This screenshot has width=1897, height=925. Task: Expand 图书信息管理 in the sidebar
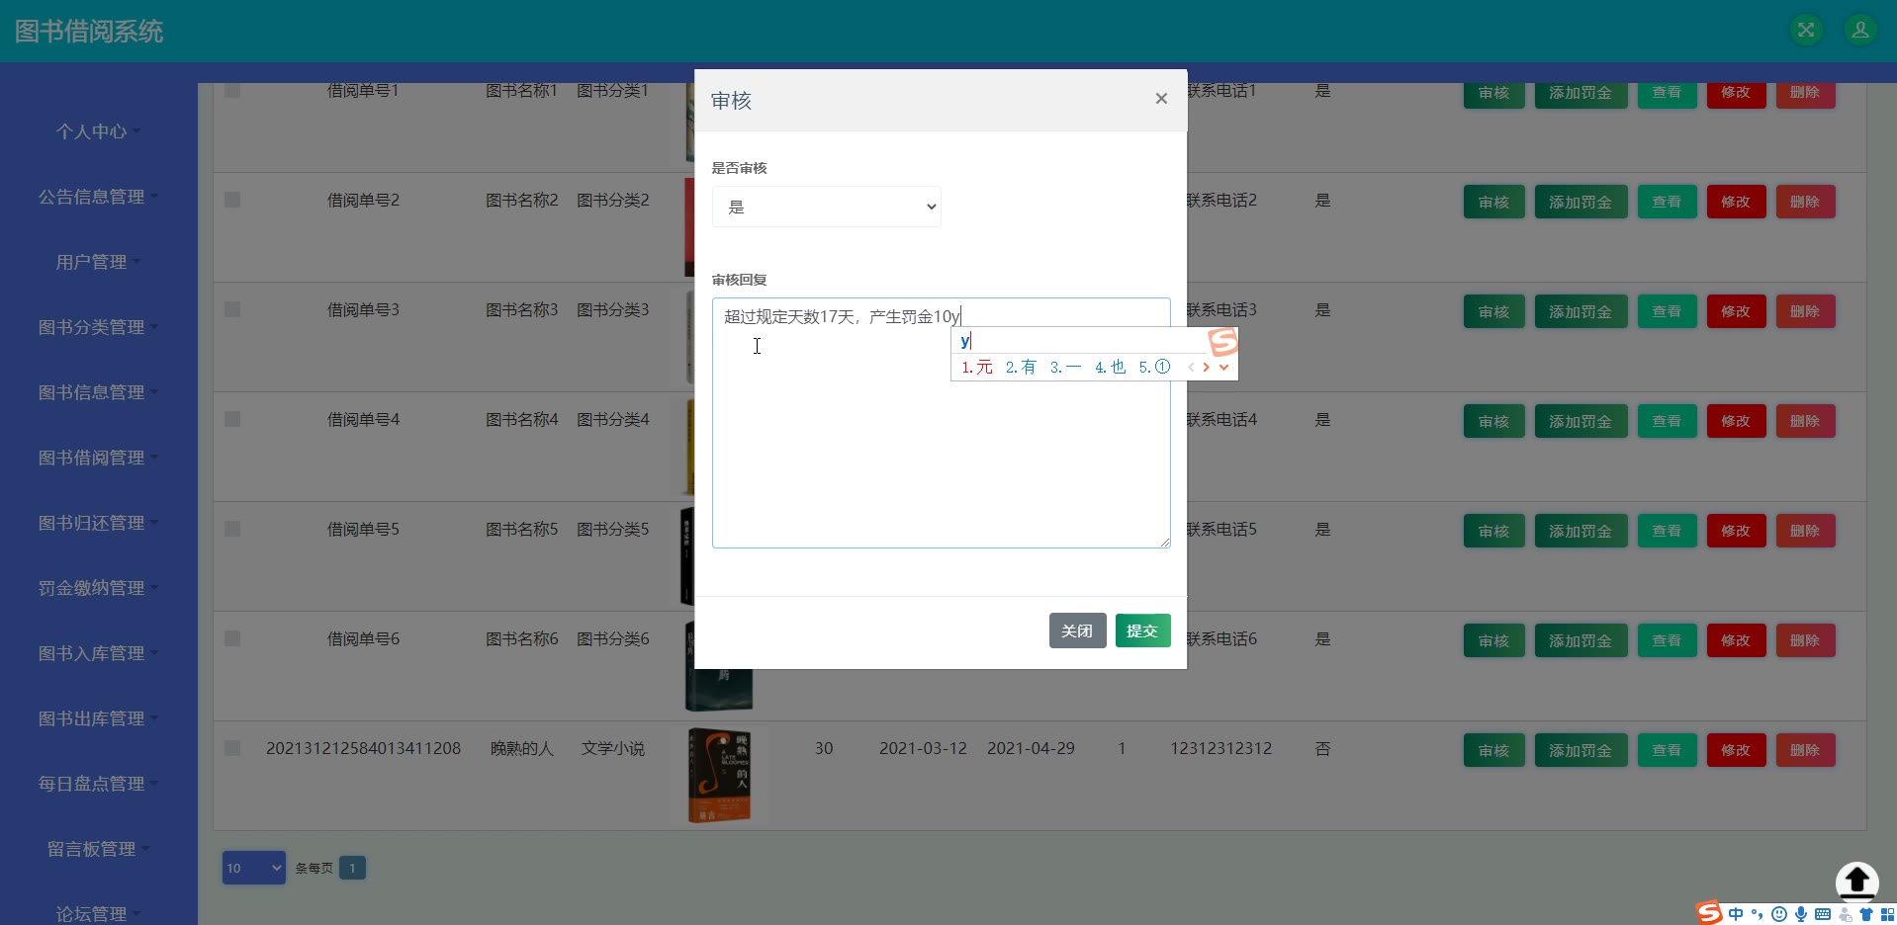pos(99,392)
